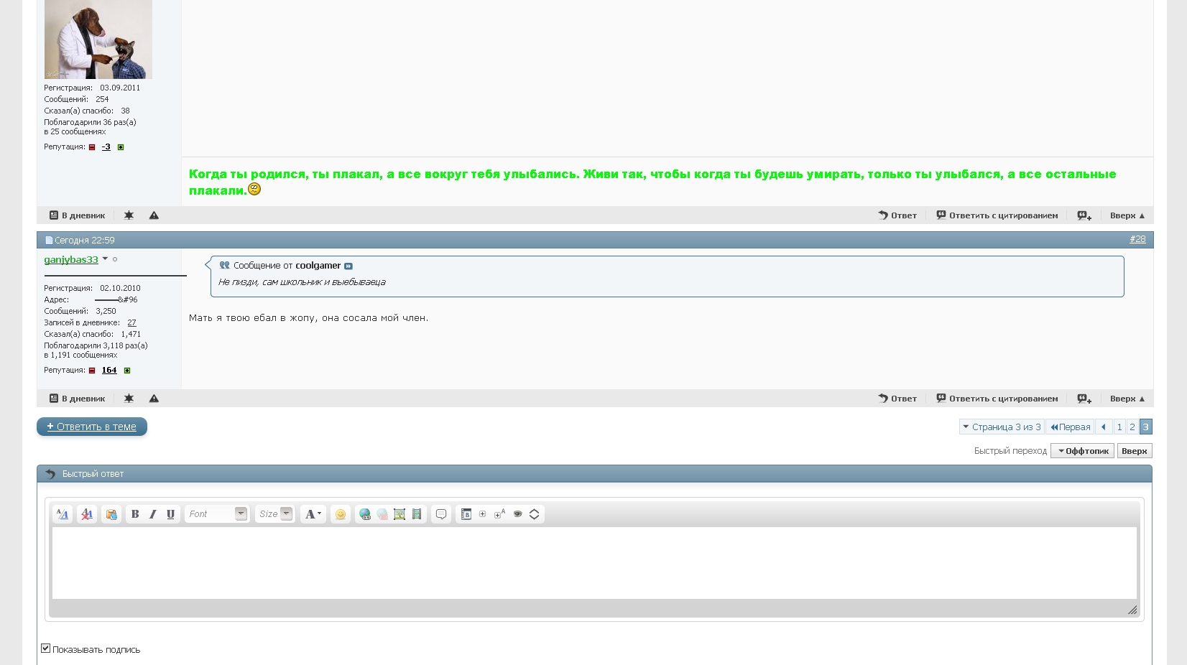This screenshot has width=1187, height=665.
Task: Wrap text in quote via speech bubble icon
Action: click(x=441, y=514)
